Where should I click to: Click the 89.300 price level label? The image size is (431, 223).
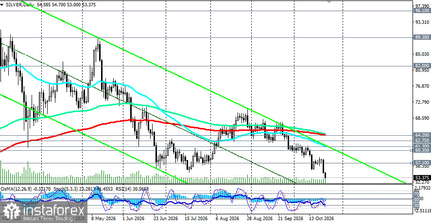click(x=422, y=37)
